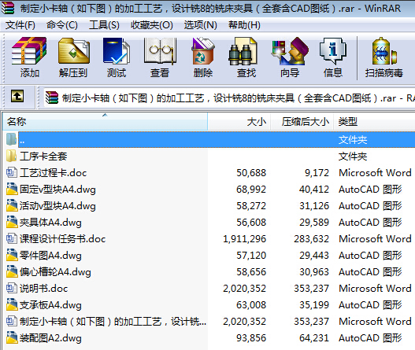Select file name 说明书.doc

pos(43,289)
